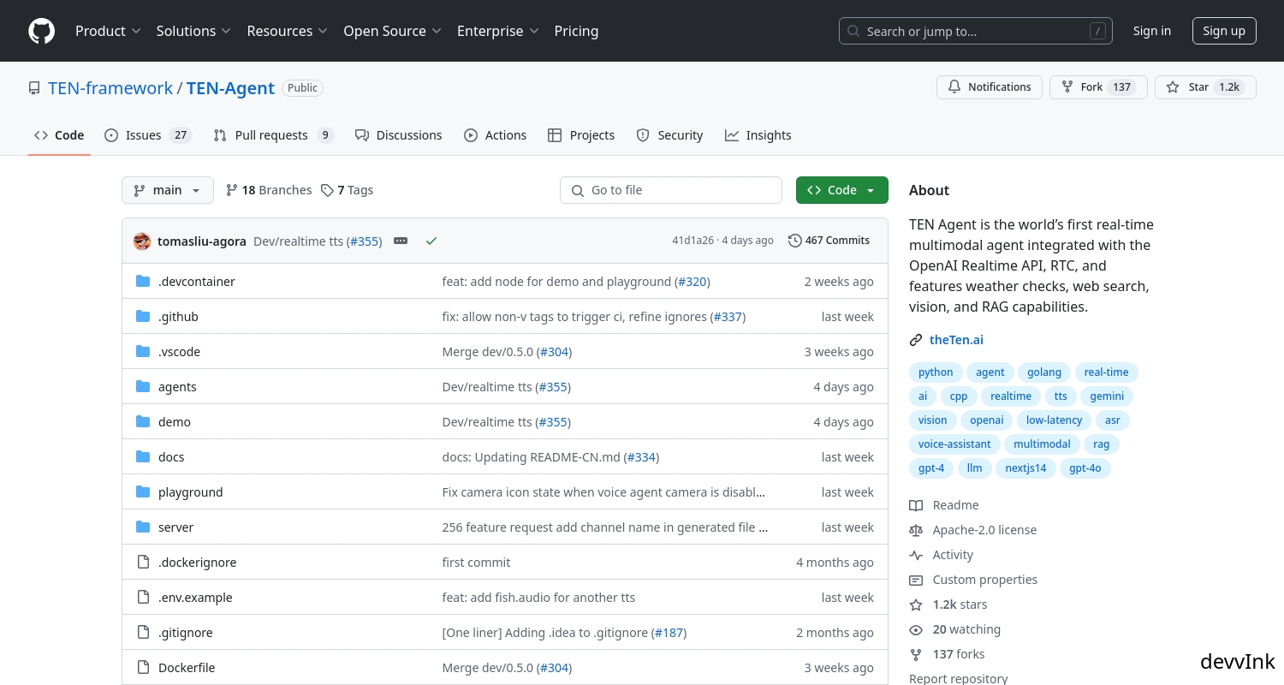This screenshot has width=1284, height=685.
Task: Click the .devcontainer folder icon
Action: pyautogui.click(x=143, y=281)
